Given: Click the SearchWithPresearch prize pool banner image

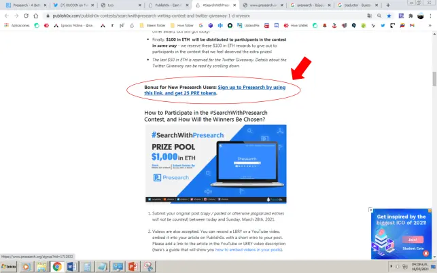Looking at the screenshot, I should [x=215, y=164].
